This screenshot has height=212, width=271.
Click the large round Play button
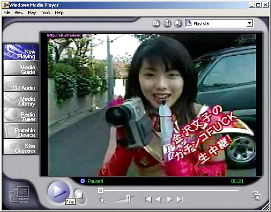point(59,191)
